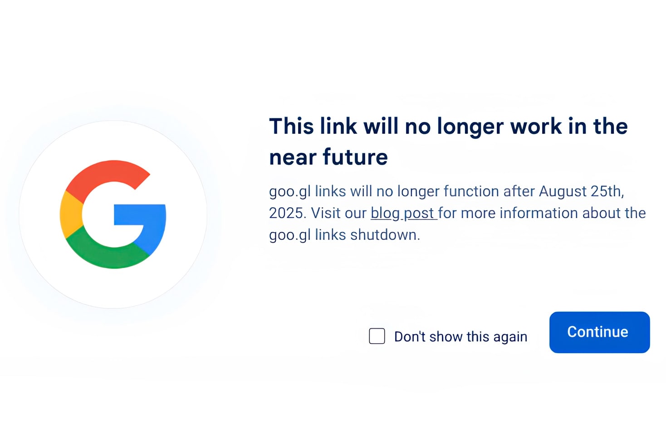Click the "goo.gl links shutdown." text line
Viewport: 666px width, 429px height.
344,235
